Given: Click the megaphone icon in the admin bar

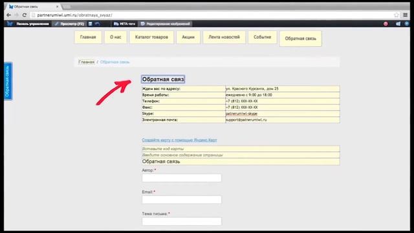Looking at the screenshot, I should coord(398,24).
